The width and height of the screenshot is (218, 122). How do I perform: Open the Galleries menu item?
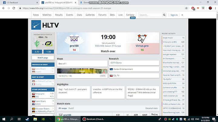tap(90, 15)
